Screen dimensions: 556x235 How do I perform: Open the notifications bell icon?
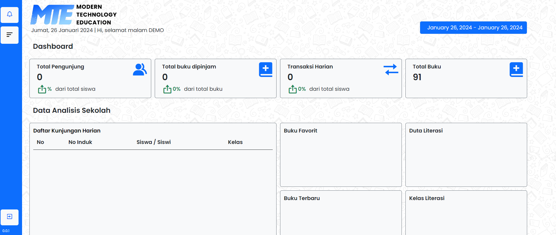coord(9,15)
